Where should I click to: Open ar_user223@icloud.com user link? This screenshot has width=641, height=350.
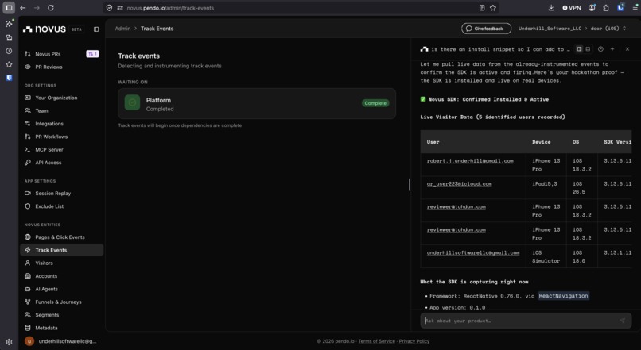pyautogui.click(x=459, y=184)
